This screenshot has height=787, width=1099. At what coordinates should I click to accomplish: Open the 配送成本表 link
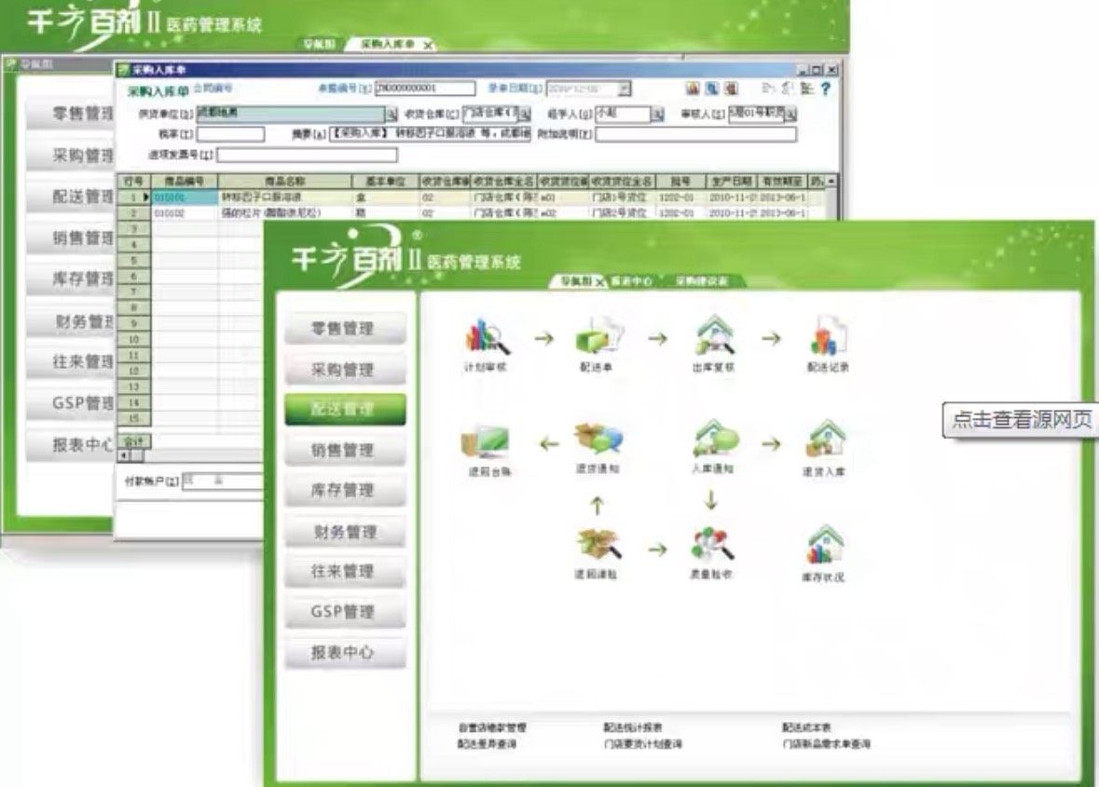pyautogui.click(x=806, y=728)
